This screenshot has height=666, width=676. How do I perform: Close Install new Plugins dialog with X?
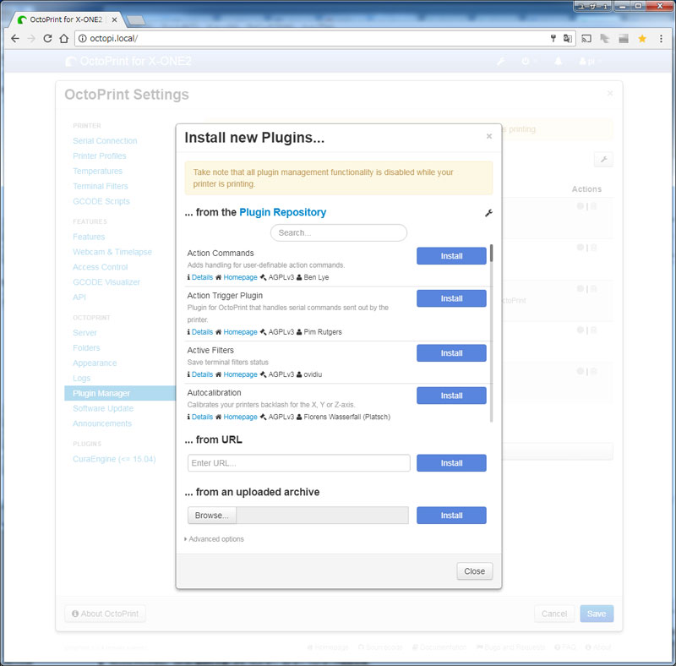[489, 136]
